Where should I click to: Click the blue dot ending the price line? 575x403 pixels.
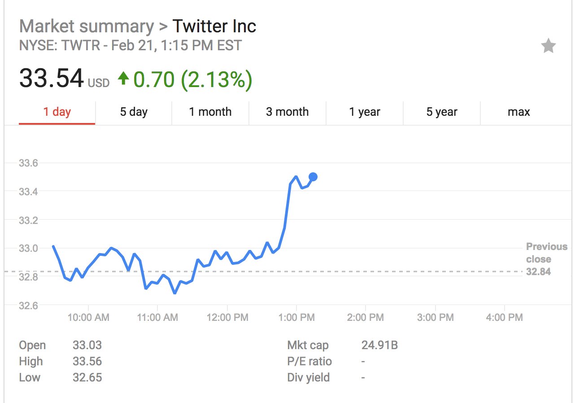click(313, 177)
